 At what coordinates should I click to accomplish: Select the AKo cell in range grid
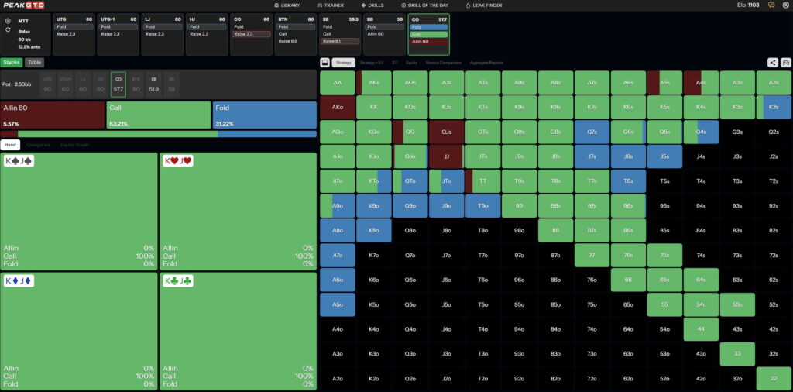click(337, 107)
